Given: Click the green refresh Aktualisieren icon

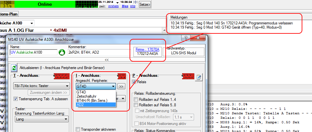Looking at the screenshot, I should [x=14, y=68].
